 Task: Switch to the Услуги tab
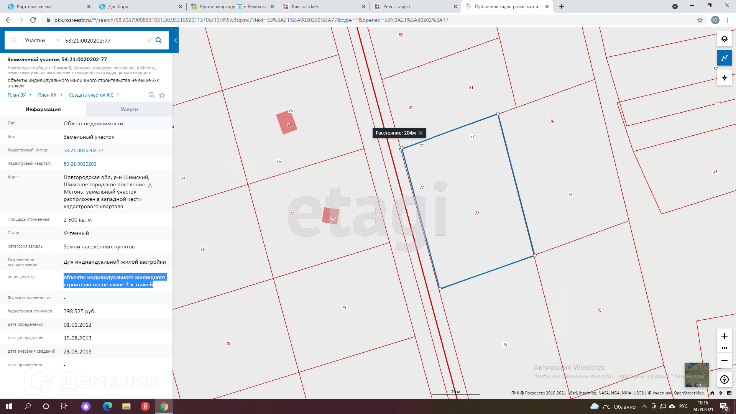(x=129, y=109)
